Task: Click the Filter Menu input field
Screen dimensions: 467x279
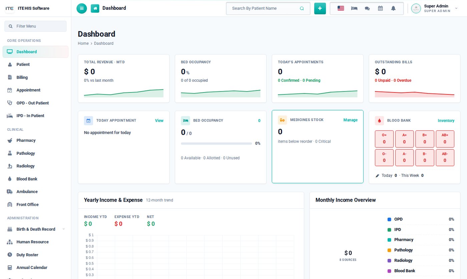Action: coord(35,26)
